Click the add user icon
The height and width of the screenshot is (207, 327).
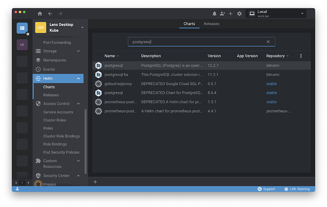tap(223, 14)
